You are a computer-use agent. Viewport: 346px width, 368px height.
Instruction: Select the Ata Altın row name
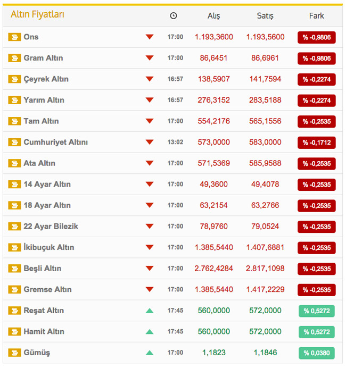click(x=39, y=163)
